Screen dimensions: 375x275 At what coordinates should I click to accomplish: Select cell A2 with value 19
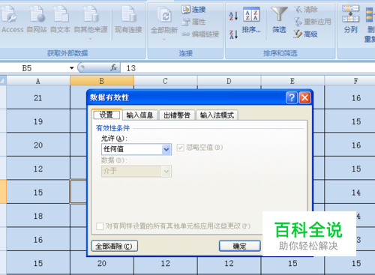coord(38,121)
